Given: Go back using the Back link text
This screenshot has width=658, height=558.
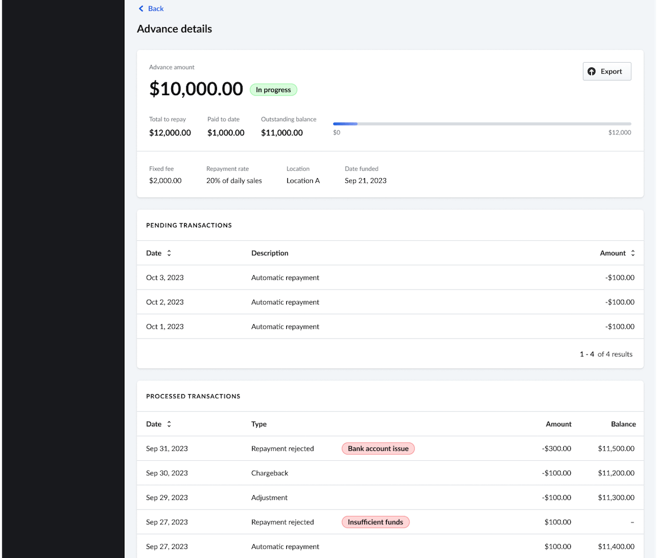Looking at the screenshot, I should 156,9.
